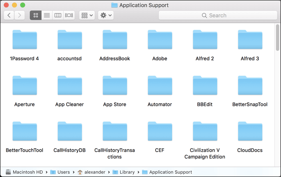Go back with the left arrow button

9,15
